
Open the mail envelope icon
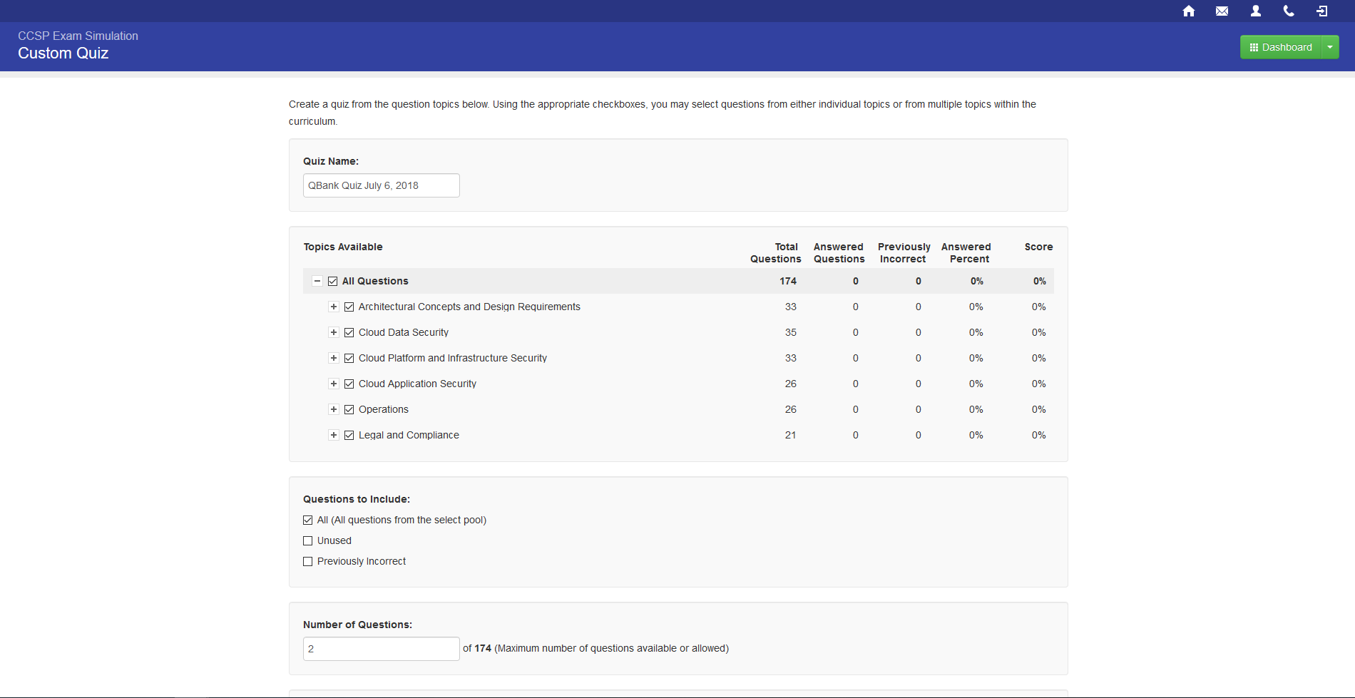tap(1222, 11)
